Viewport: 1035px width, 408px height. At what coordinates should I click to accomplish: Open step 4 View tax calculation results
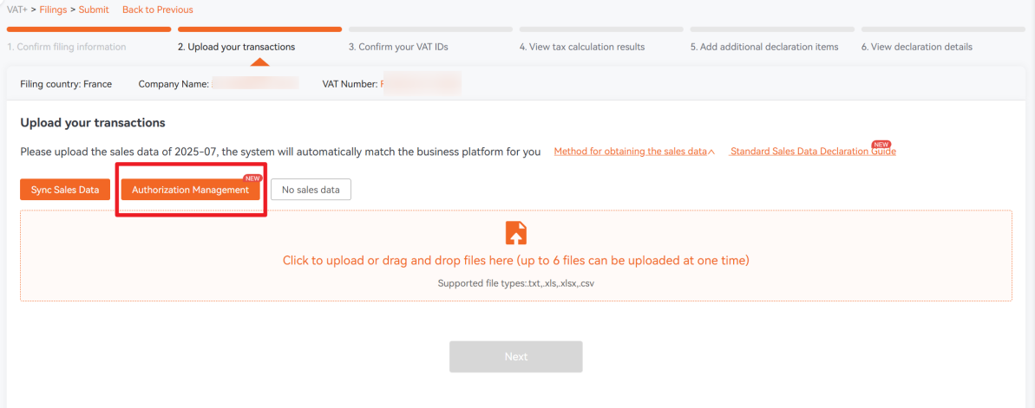click(582, 47)
